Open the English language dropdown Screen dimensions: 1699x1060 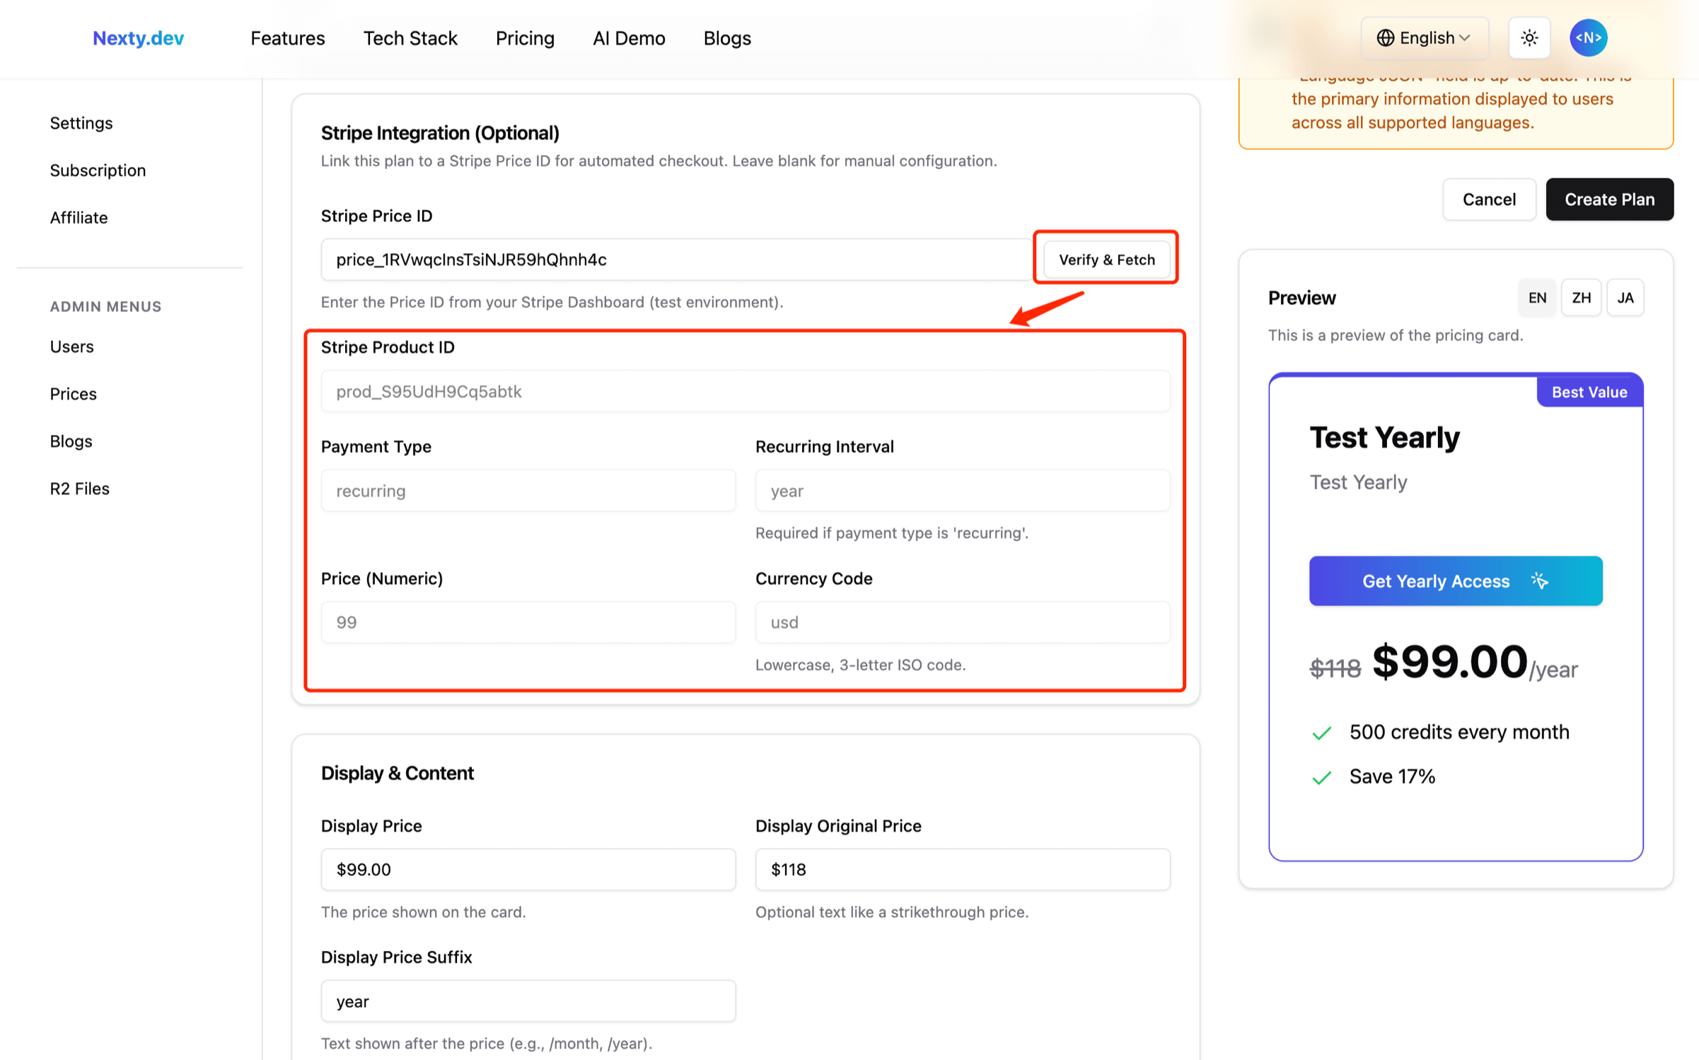point(1424,38)
